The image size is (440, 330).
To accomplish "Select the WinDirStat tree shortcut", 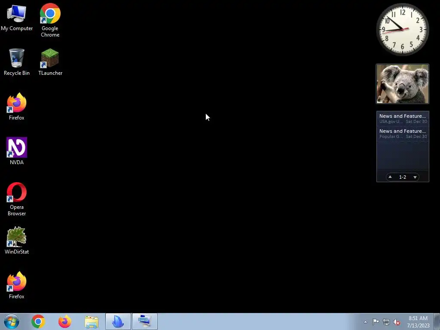I will click(x=17, y=241).
